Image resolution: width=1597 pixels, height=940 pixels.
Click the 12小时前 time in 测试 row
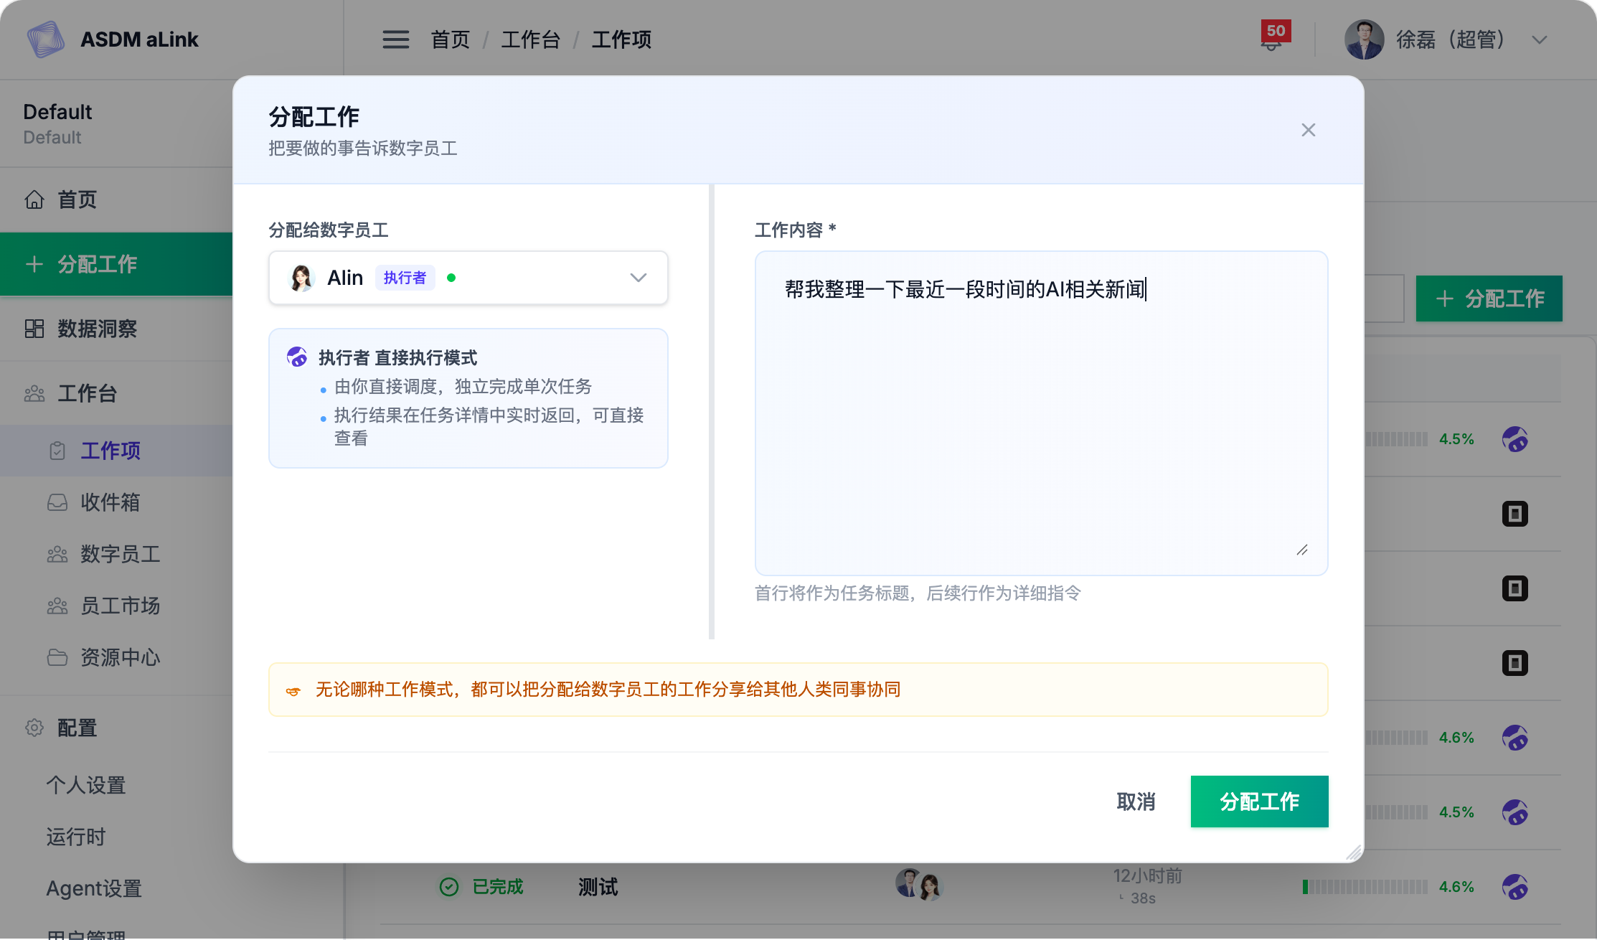(1147, 875)
